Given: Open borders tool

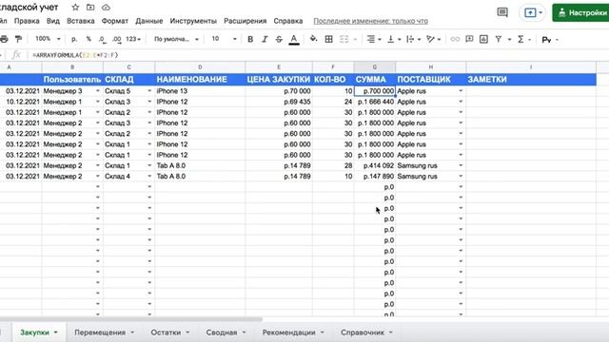Looking at the screenshot, I should point(328,39).
